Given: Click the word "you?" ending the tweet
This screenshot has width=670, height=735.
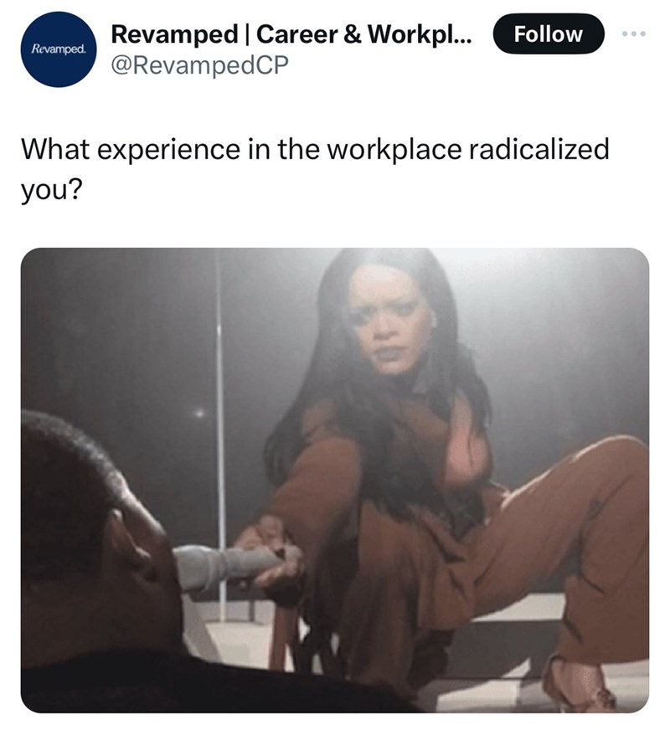Looking at the screenshot, I should 51,190.
